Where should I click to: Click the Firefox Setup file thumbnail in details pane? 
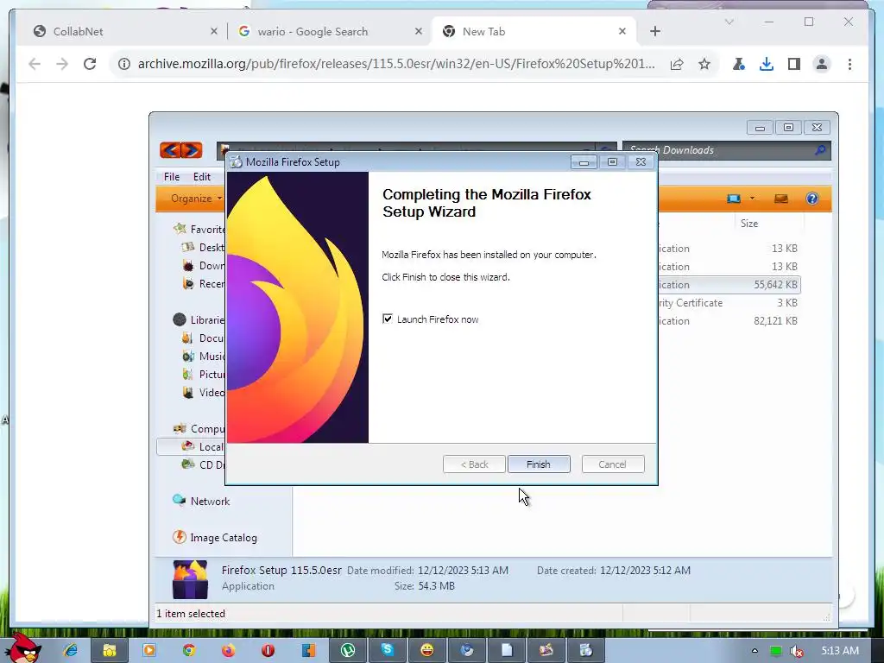coord(190,579)
